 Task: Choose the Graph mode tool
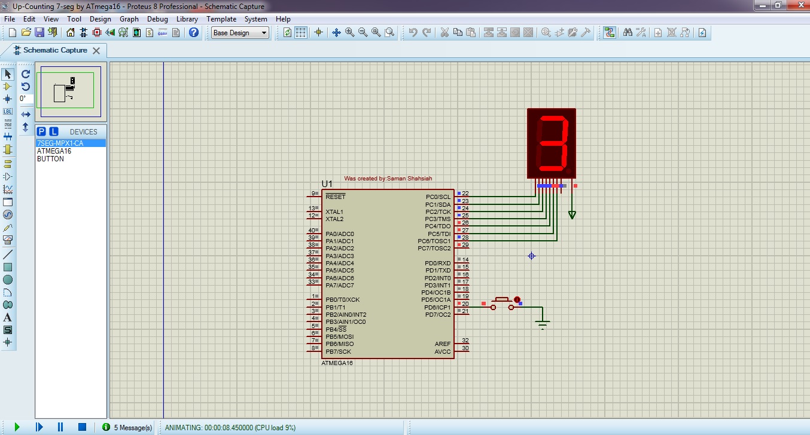(x=8, y=190)
